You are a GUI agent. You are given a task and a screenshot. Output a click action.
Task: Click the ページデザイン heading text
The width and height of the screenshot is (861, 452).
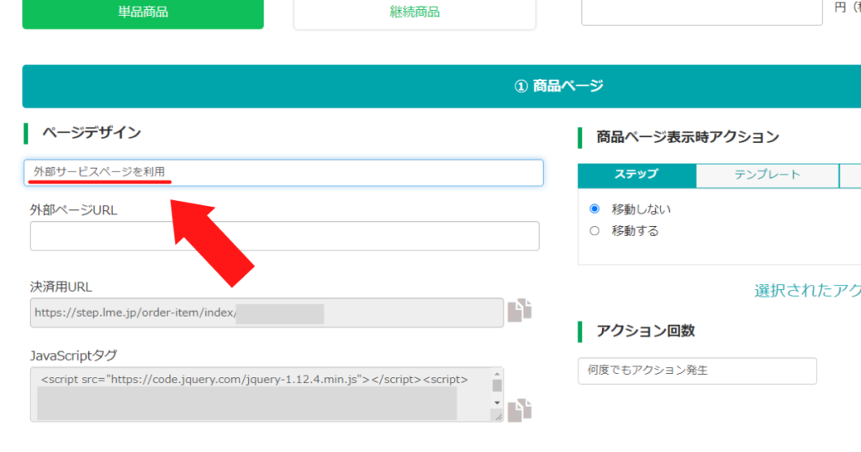tap(92, 133)
